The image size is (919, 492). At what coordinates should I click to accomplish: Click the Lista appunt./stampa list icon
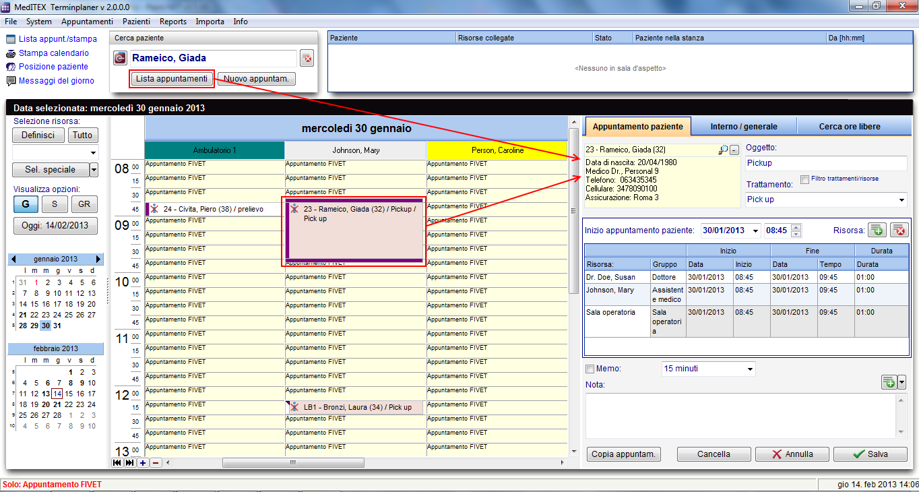coord(11,40)
